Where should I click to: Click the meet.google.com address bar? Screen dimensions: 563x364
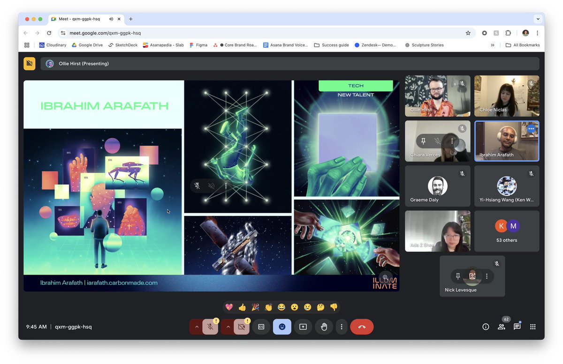266,33
